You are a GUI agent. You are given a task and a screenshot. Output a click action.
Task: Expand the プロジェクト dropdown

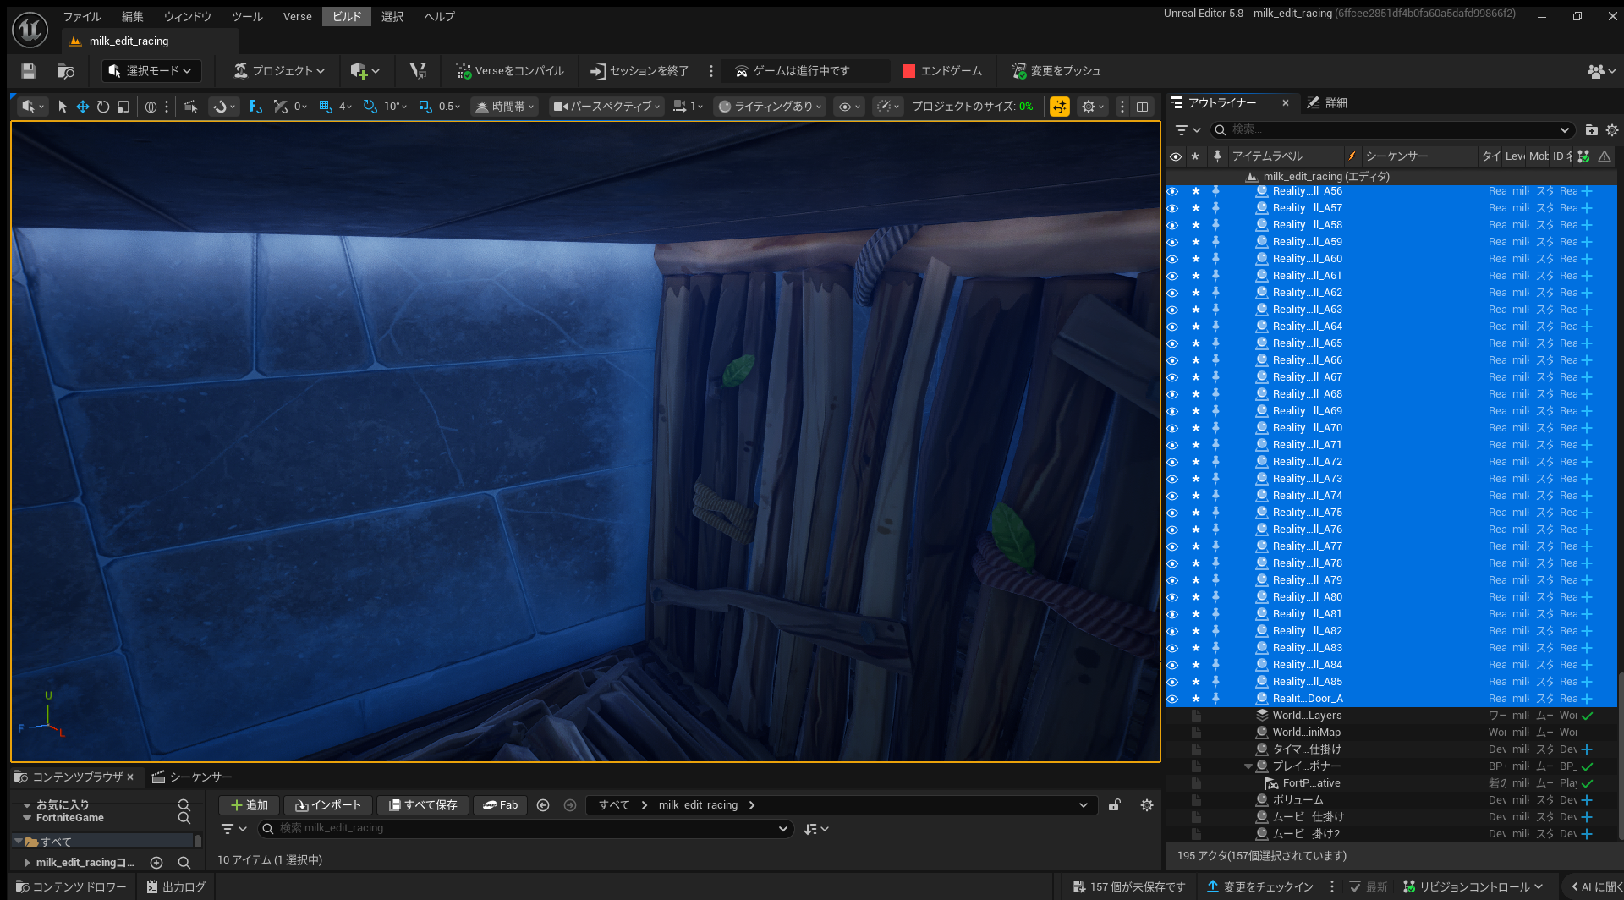279,71
